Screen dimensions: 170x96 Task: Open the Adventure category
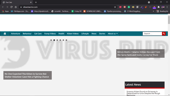(15, 34)
